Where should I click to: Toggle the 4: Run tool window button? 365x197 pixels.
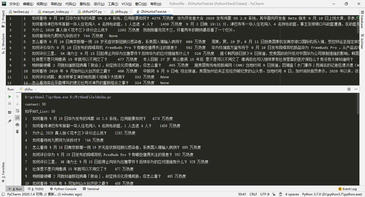point(15,189)
